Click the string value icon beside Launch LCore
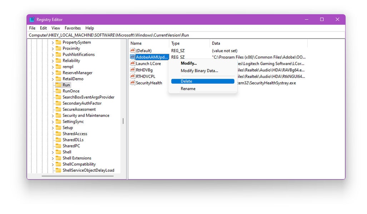 tap(133, 63)
